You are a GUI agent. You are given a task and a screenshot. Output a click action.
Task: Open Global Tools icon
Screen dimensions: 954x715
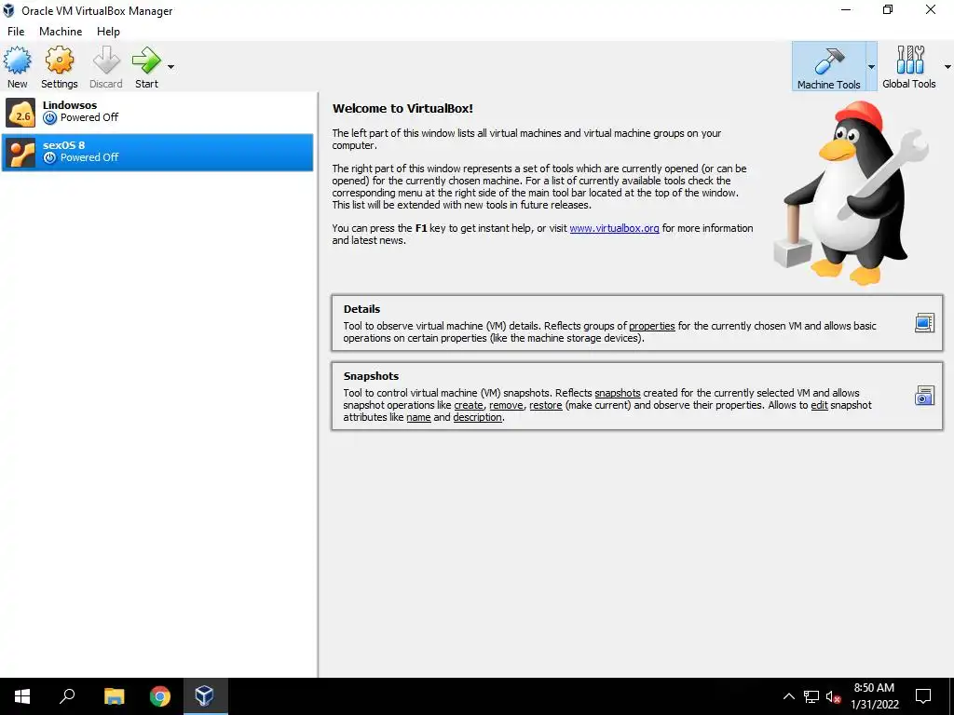click(909, 66)
